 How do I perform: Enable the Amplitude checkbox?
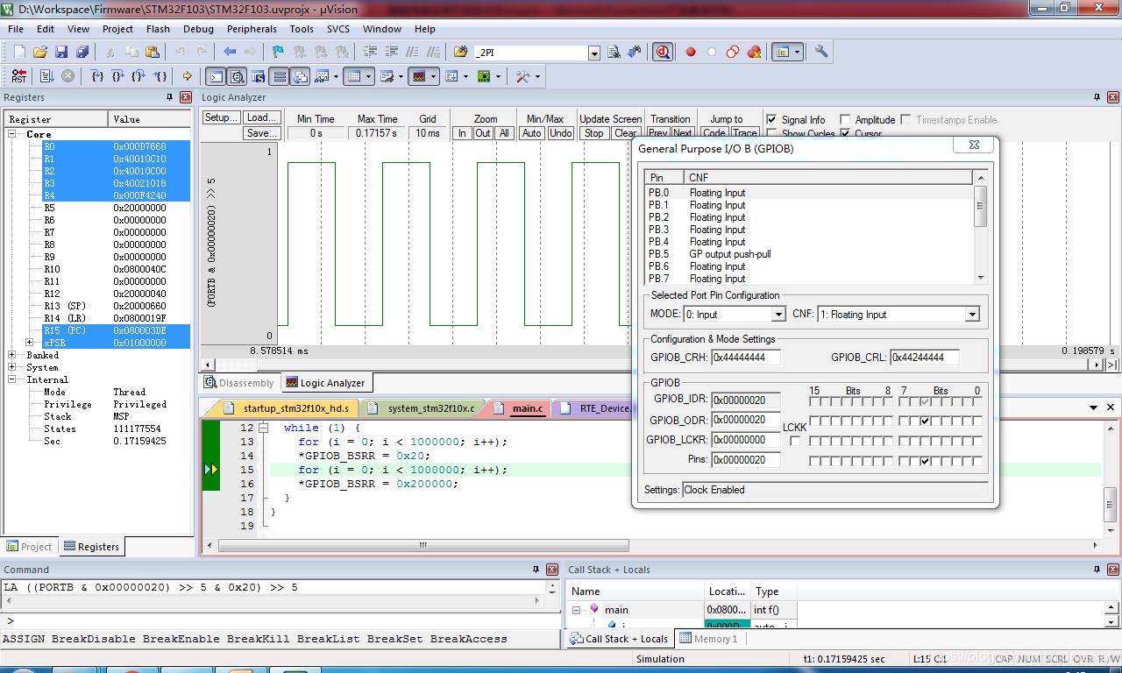[845, 119]
